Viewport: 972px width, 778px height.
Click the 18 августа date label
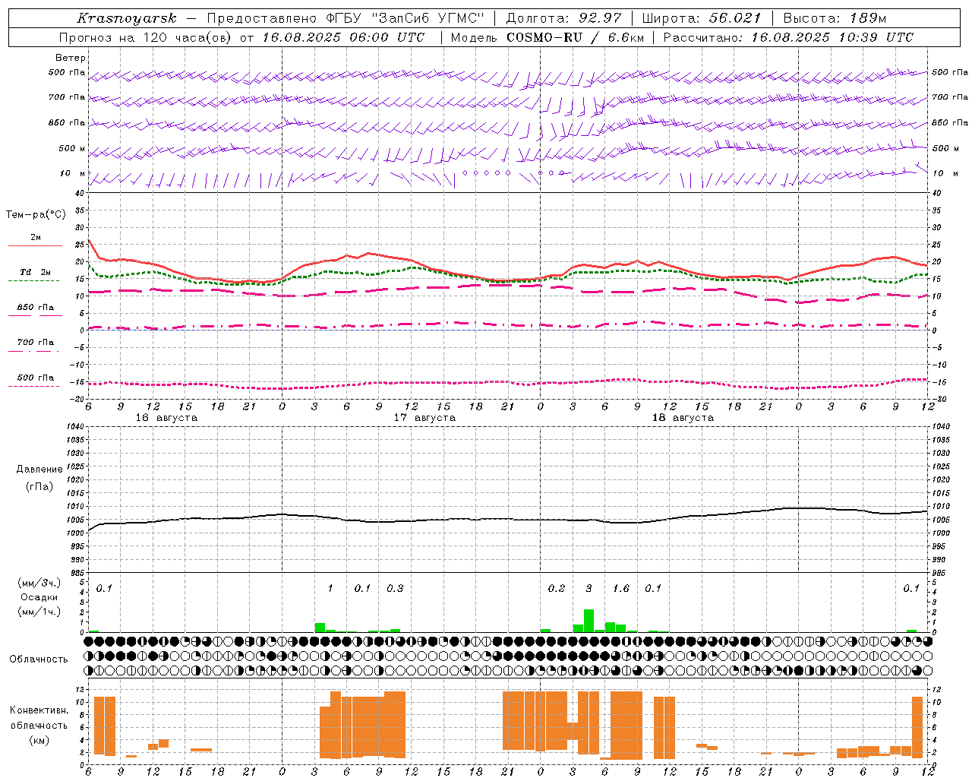[x=683, y=418]
